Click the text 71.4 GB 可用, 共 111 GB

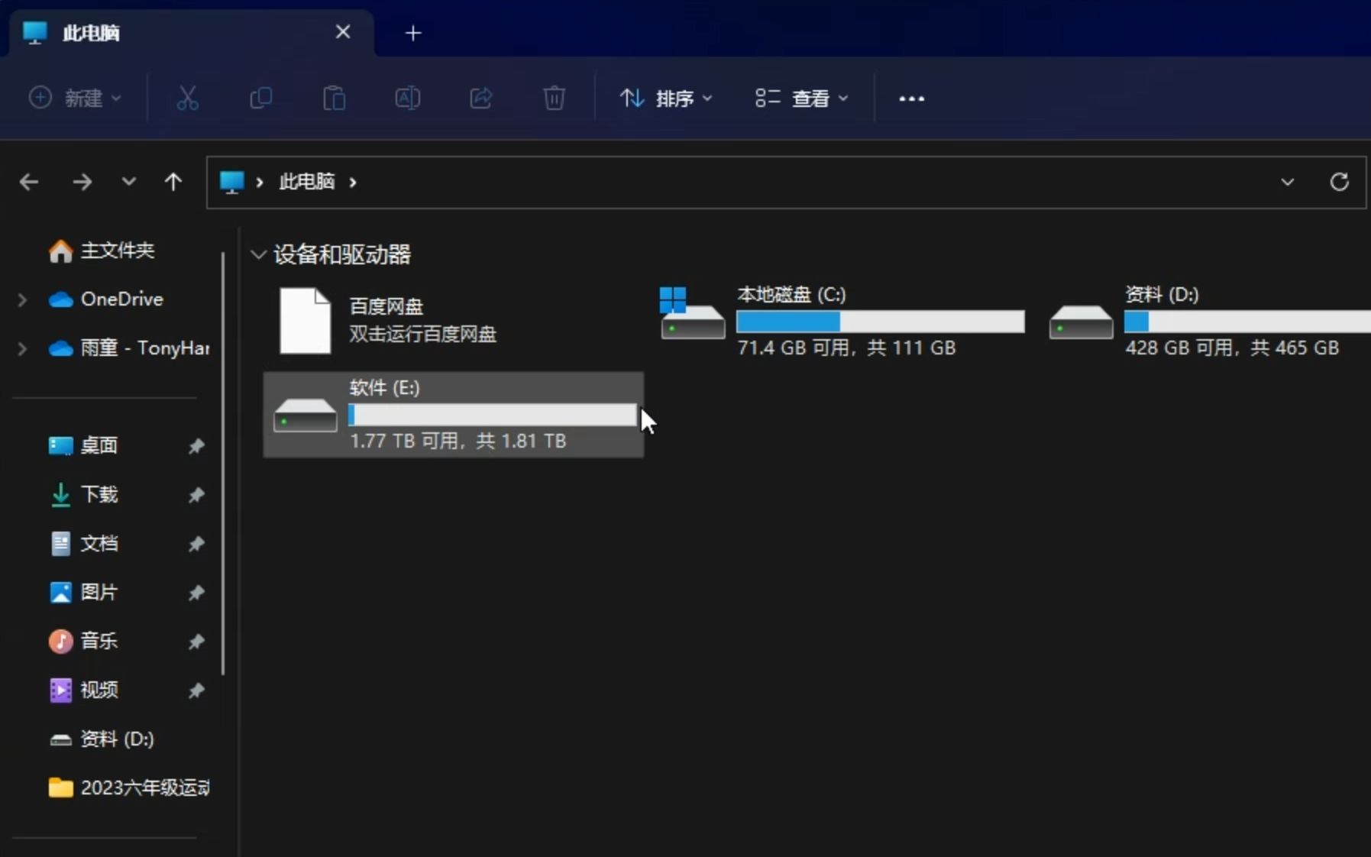point(846,348)
